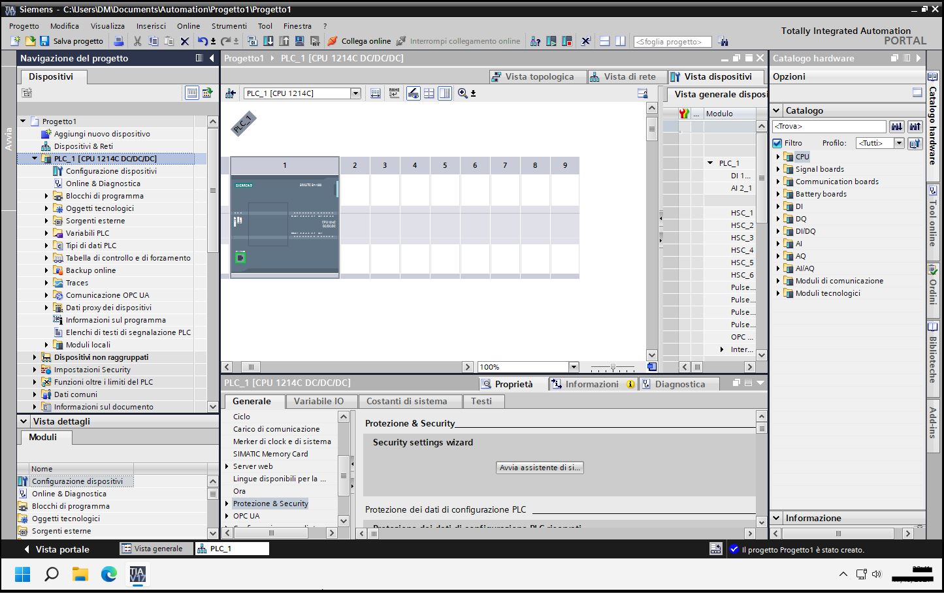Switch to the Vista di rete tab

[x=623, y=76]
